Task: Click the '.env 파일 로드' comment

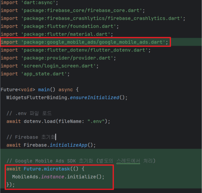Action: click(x=29, y=113)
